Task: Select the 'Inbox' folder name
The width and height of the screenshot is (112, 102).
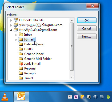Action: [x=28, y=35]
